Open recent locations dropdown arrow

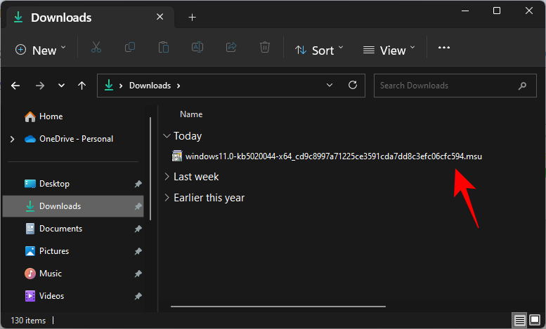[x=61, y=86]
